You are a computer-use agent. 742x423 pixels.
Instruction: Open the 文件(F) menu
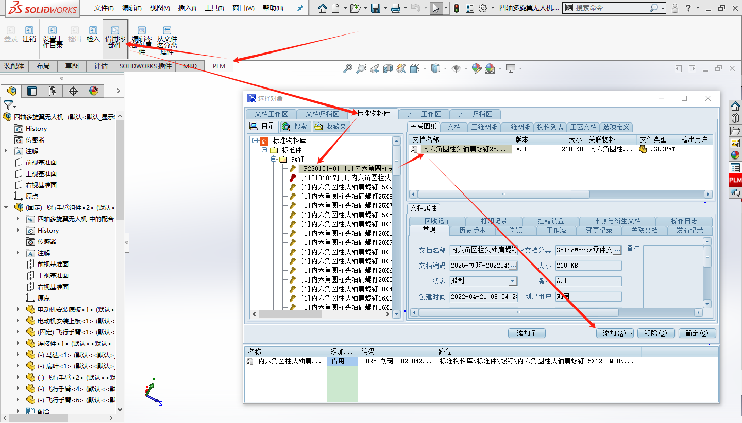(104, 8)
